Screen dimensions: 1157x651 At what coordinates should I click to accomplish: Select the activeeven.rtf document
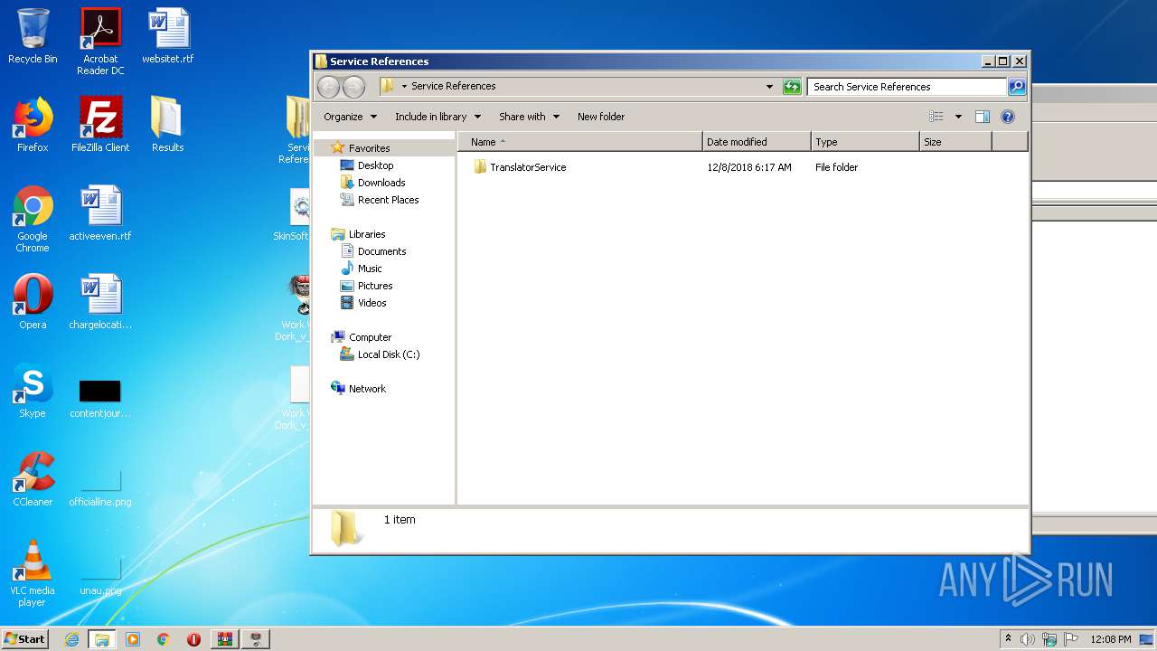point(100,213)
